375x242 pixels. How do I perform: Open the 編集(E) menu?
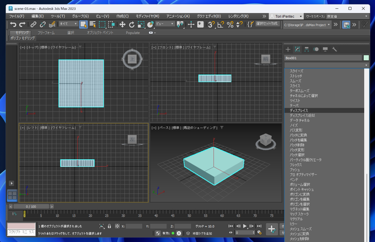coord(37,16)
